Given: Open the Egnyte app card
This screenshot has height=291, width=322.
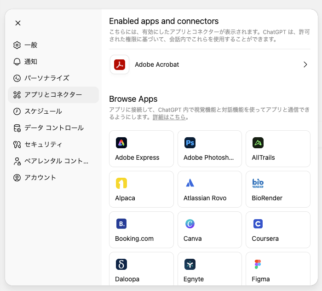Looking at the screenshot, I should pyautogui.click(x=209, y=268).
